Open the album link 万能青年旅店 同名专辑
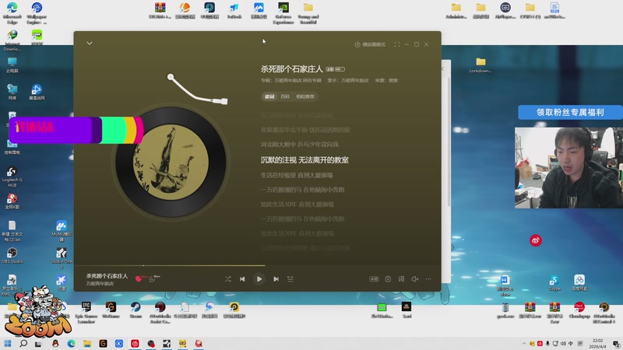 coord(297,80)
